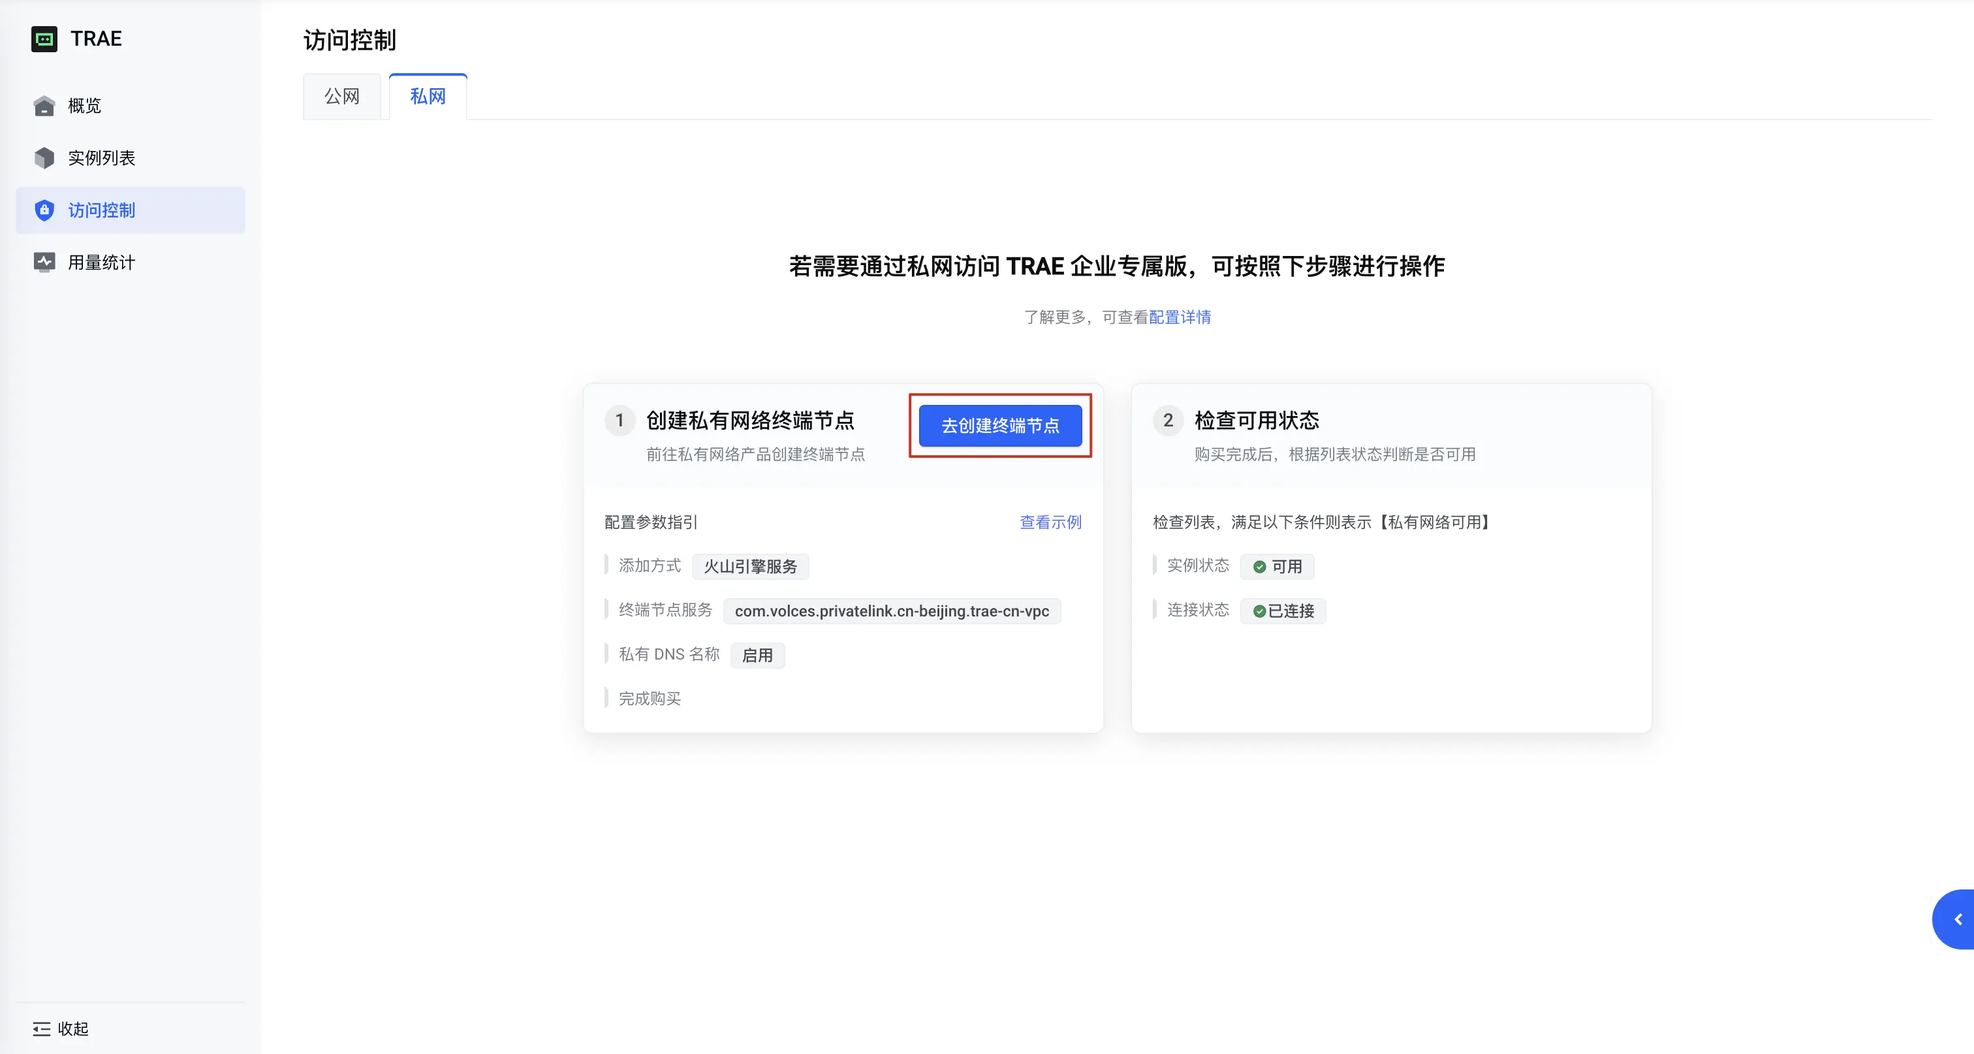
Task: Expand the blue floating side panel arrow
Action: point(1957,919)
